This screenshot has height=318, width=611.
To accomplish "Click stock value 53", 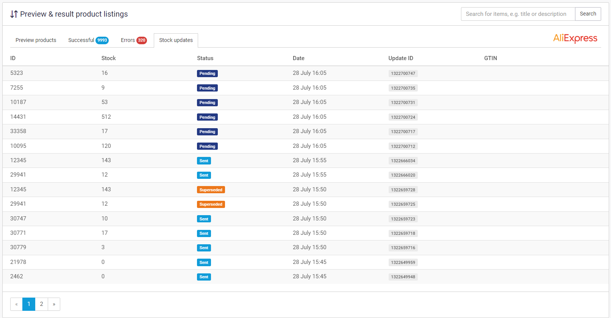I will 105,102.
